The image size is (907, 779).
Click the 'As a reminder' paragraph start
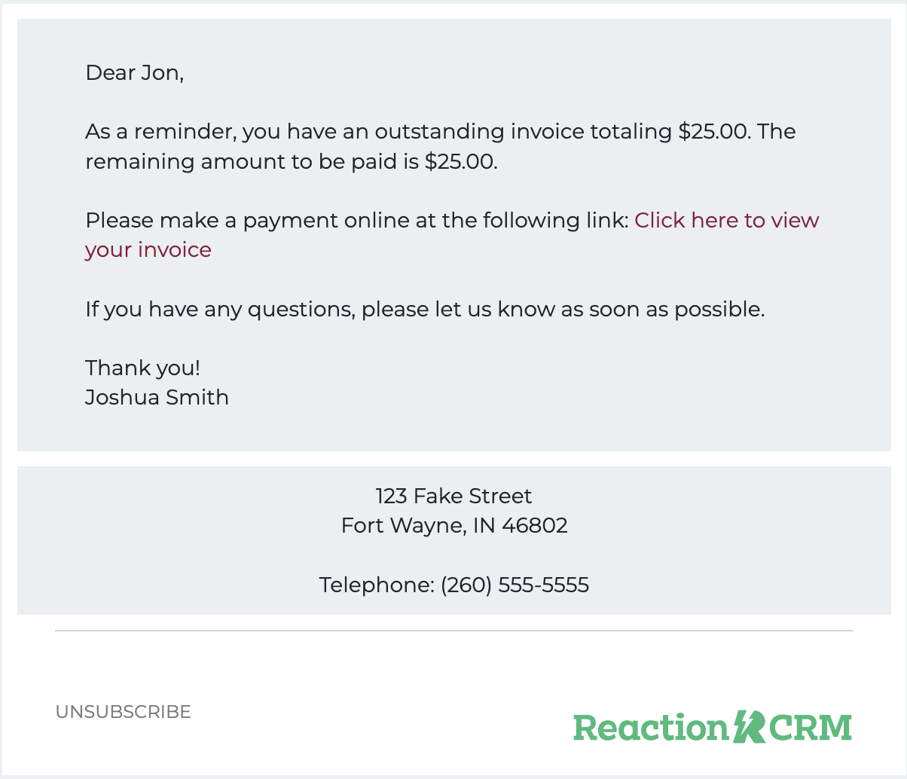[x=161, y=132]
